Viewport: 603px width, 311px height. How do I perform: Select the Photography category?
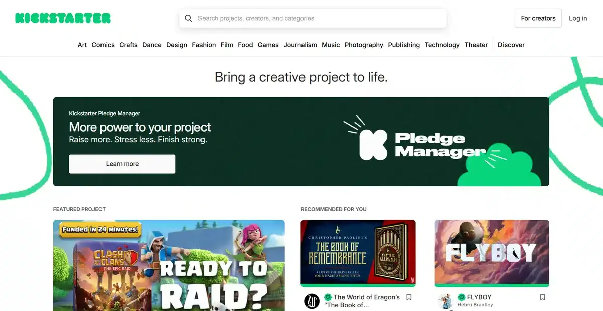click(x=364, y=45)
